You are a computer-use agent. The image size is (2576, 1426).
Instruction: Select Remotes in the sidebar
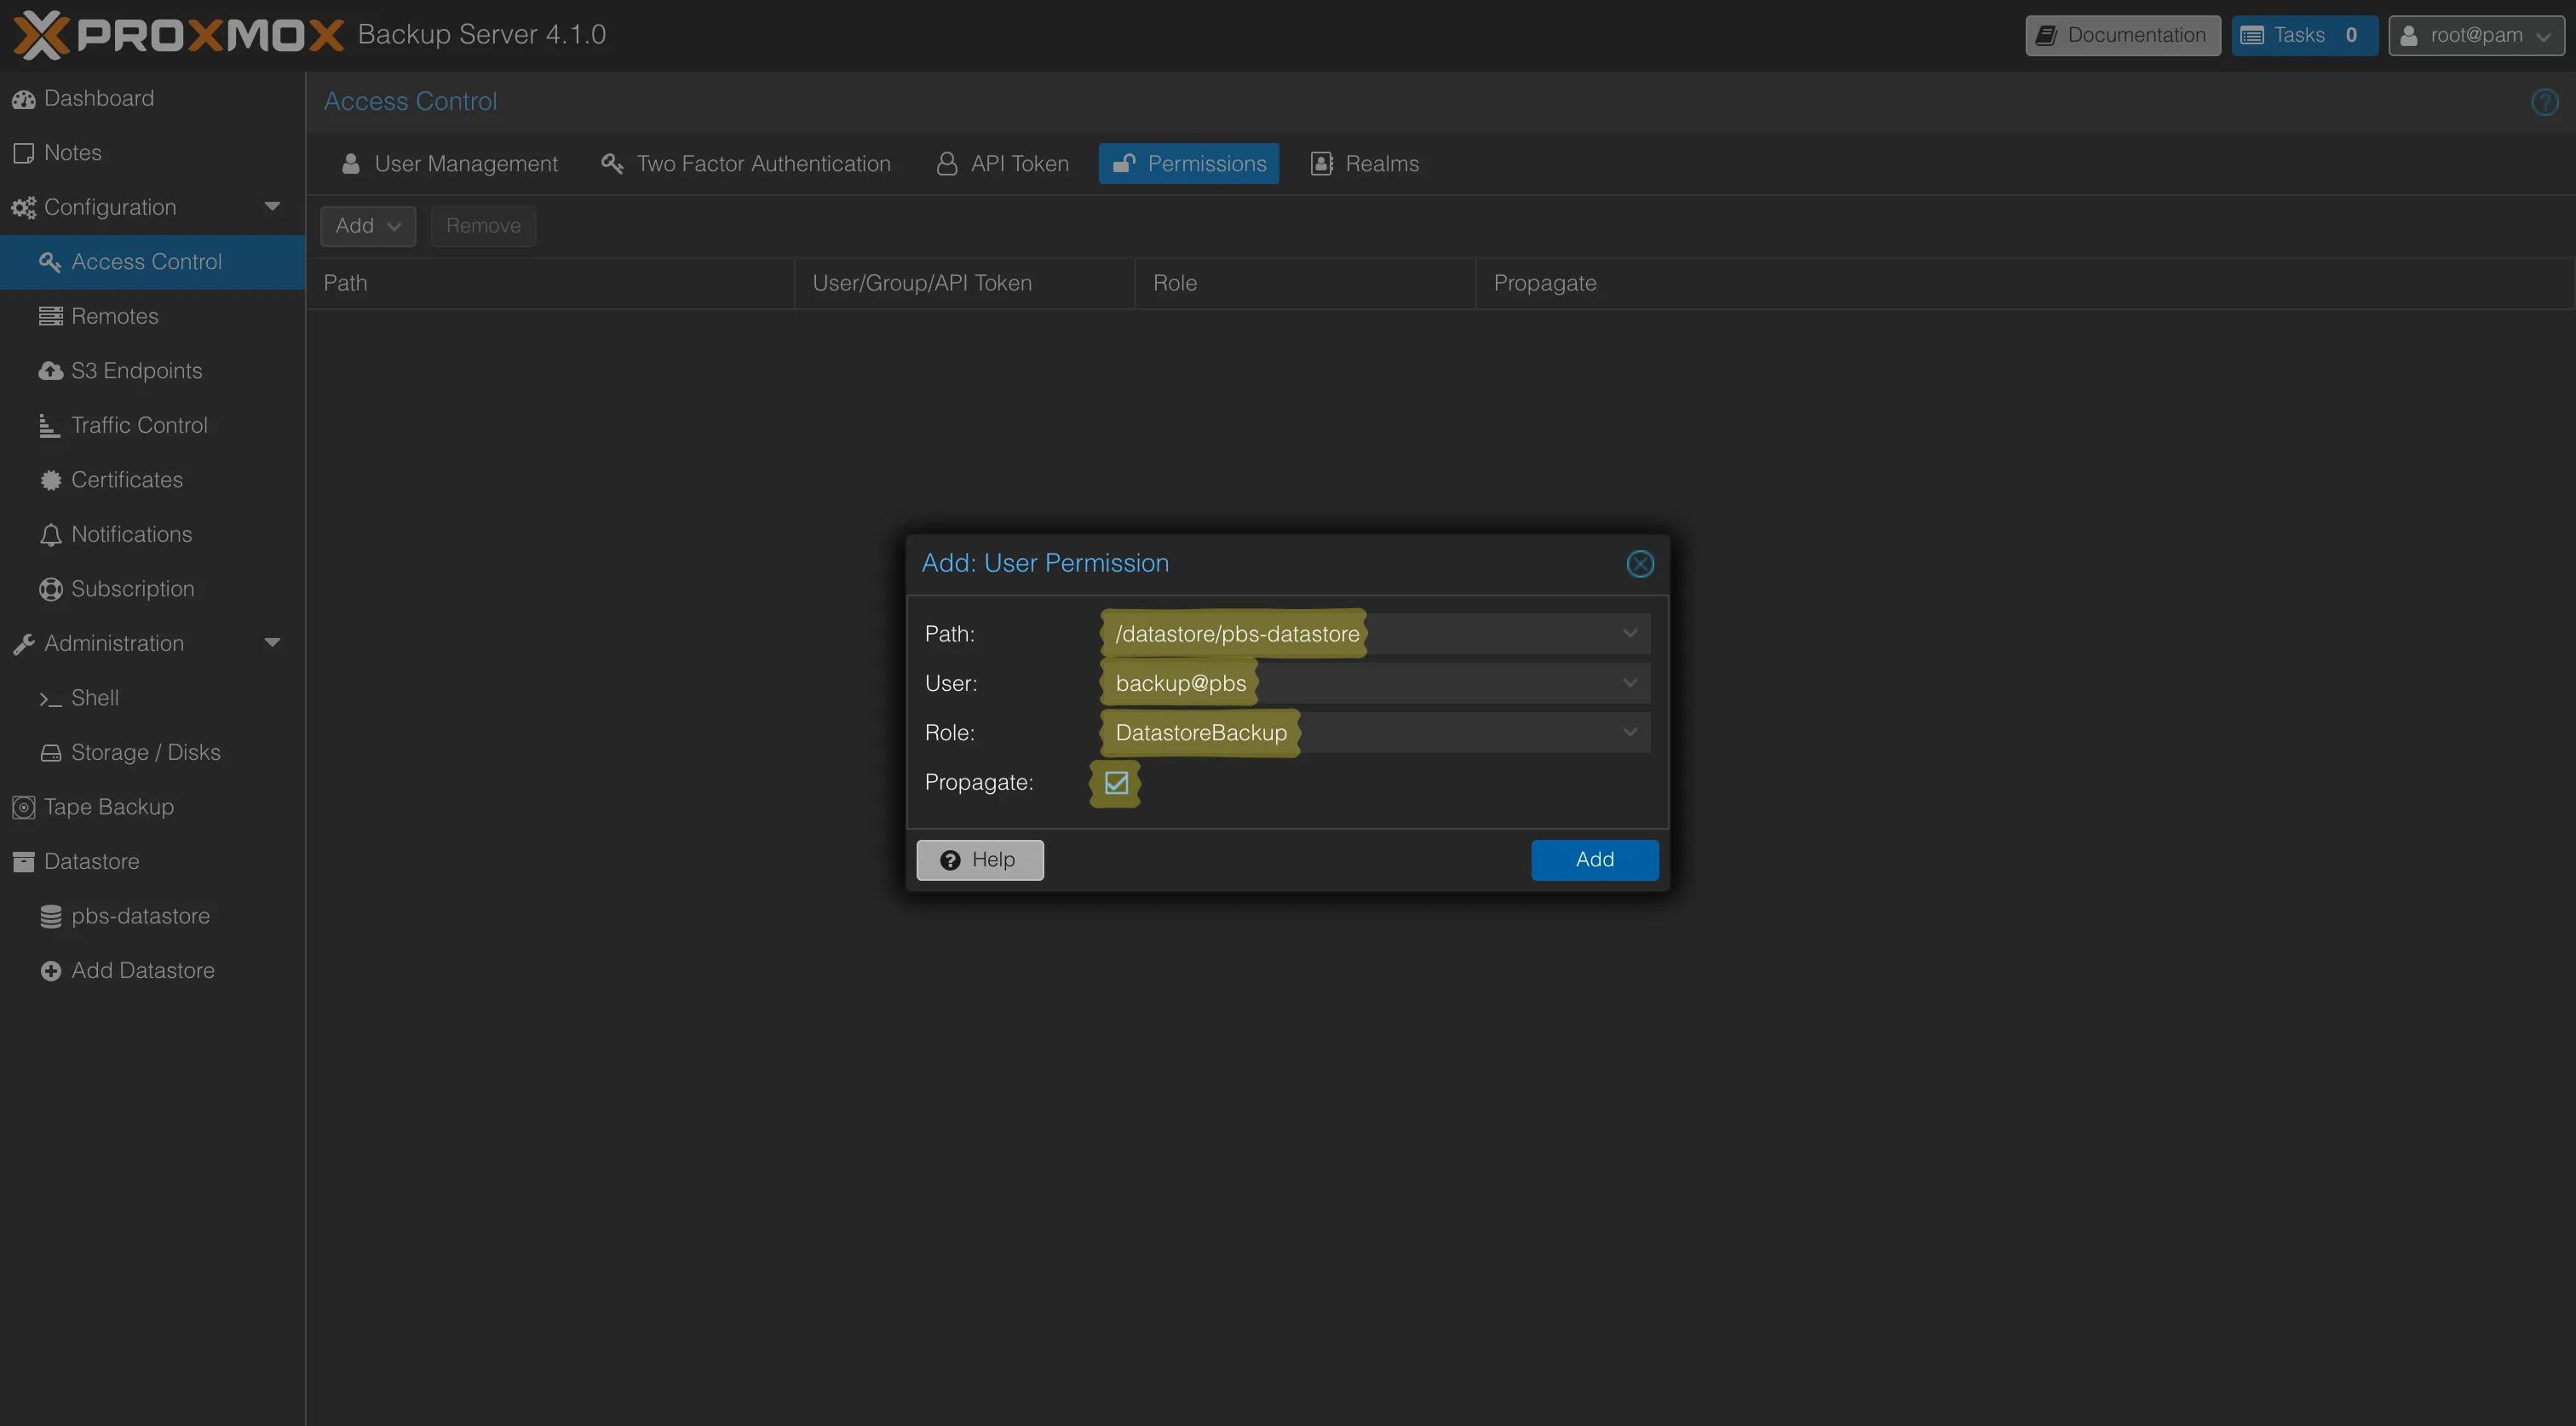[152, 316]
